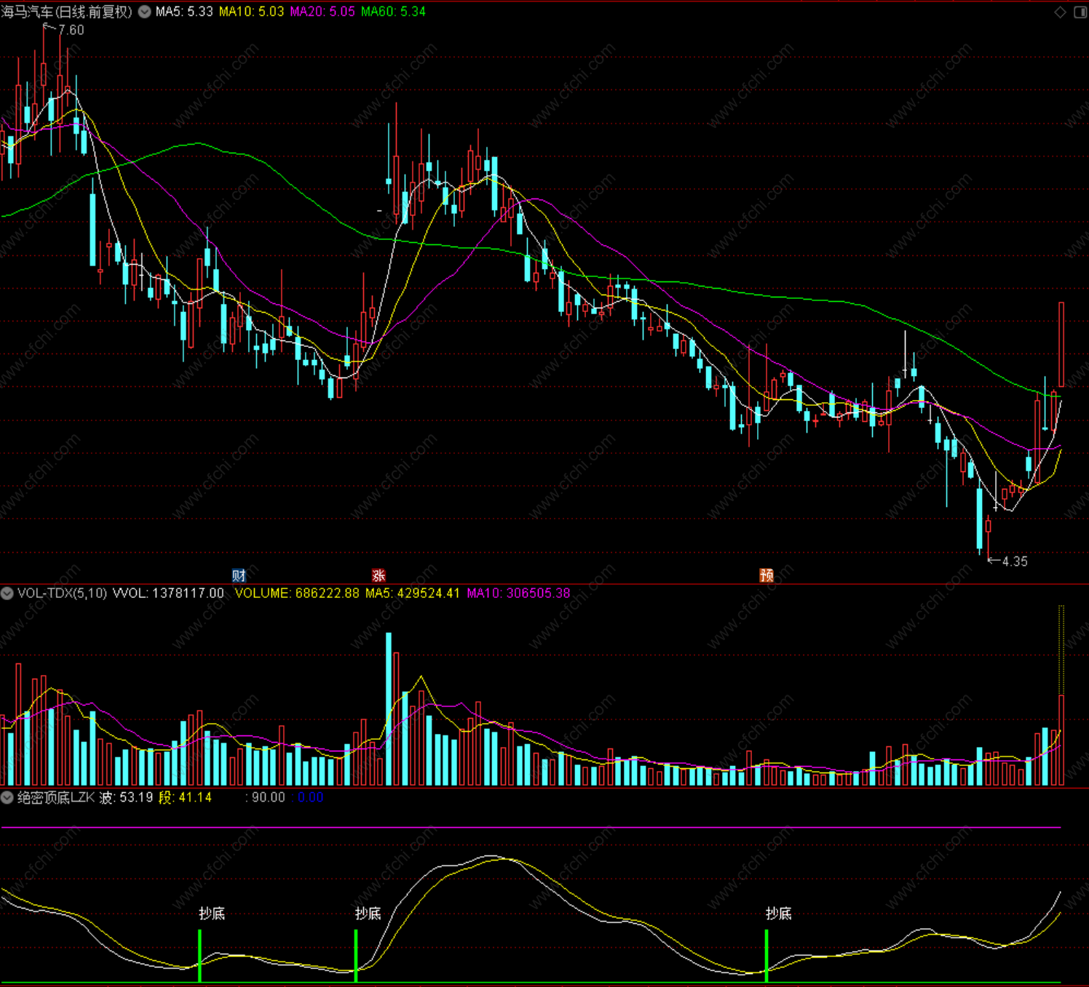The width and height of the screenshot is (1089, 987).
Task: Click the first 抄底 signal label
Action: coord(212,914)
